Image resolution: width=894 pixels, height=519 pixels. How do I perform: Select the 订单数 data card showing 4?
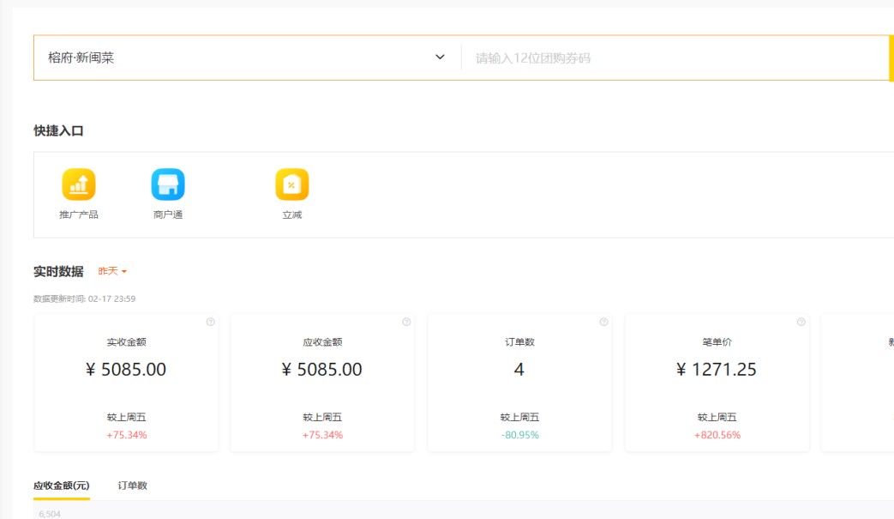[x=519, y=382]
